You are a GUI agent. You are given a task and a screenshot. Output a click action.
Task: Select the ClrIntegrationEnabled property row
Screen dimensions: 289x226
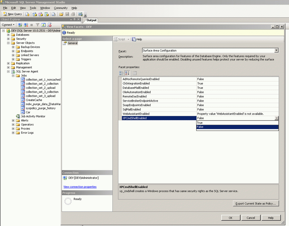pos(200,83)
